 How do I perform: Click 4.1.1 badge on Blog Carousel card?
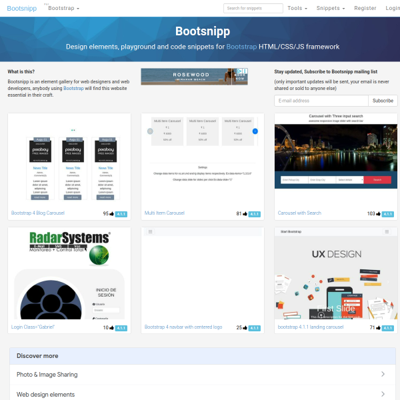121,214
